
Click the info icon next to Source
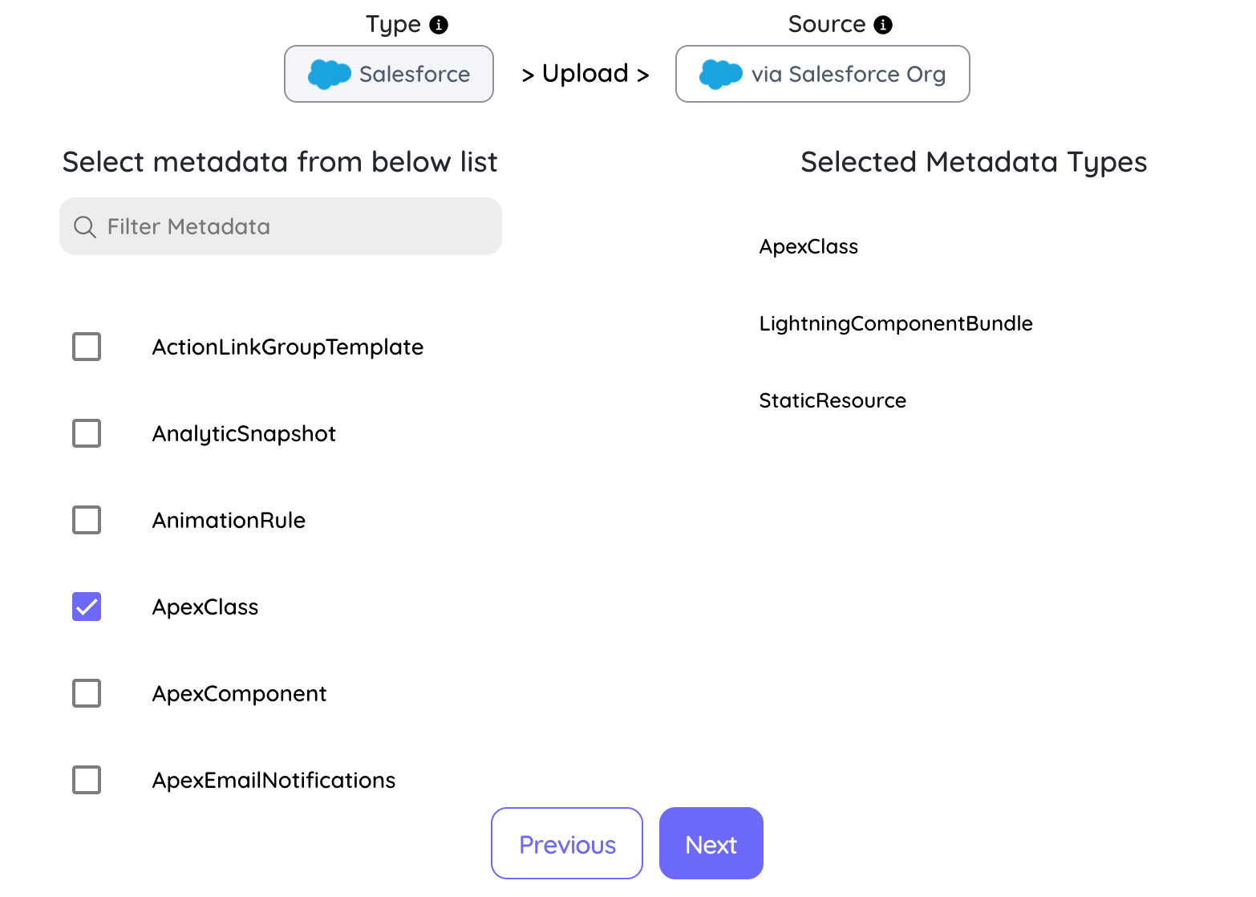coord(883,25)
